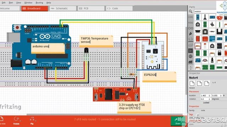Click the canvas horizontal scrollbar

104,114
